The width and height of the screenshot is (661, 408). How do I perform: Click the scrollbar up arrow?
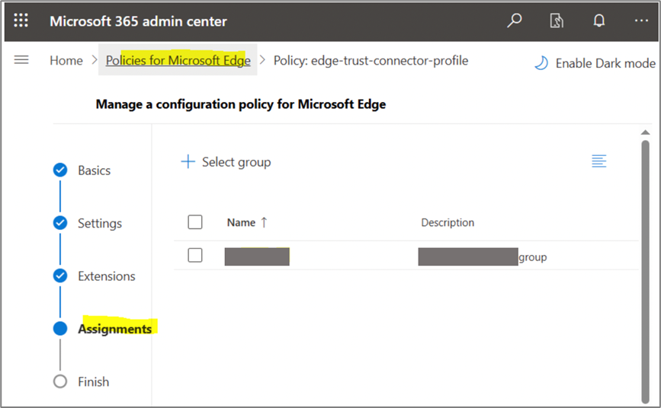click(645, 132)
